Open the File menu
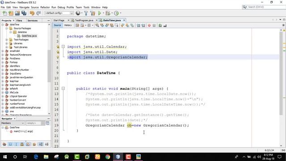The image size is (286, 161). click(x=3, y=7)
